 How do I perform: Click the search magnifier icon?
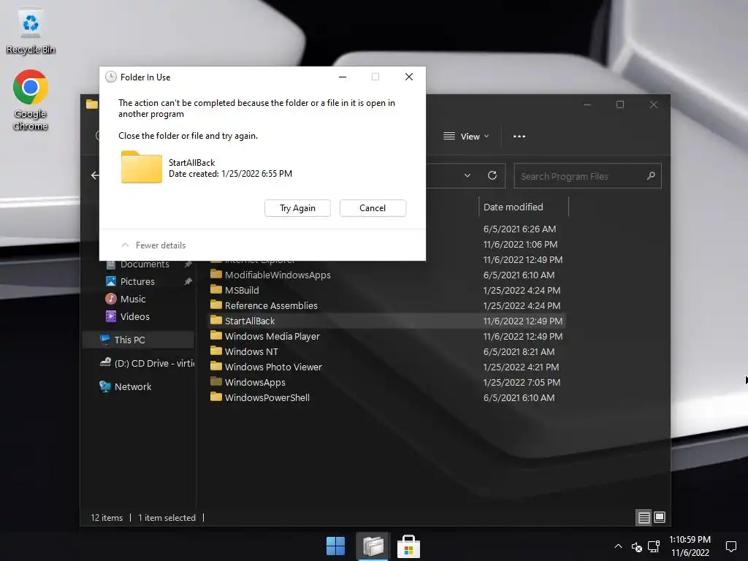[651, 176]
